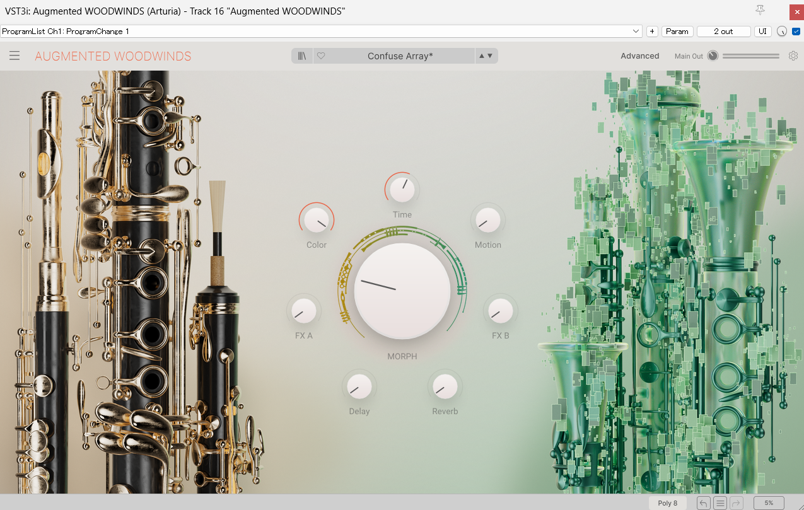Image resolution: width=804 pixels, height=510 pixels.
Task: Click the Main Out volume knob
Action: 713,56
